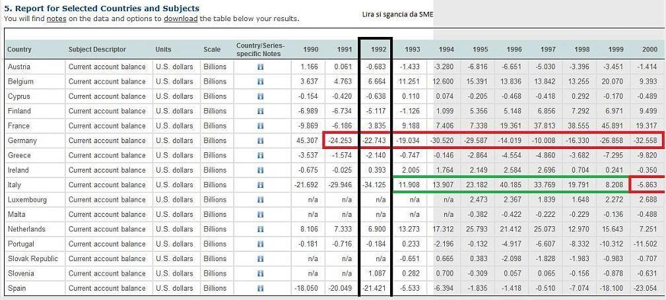666x300 pixels.
Task: Click the info notes icon for Austria
Action: [x=261, y=67]
